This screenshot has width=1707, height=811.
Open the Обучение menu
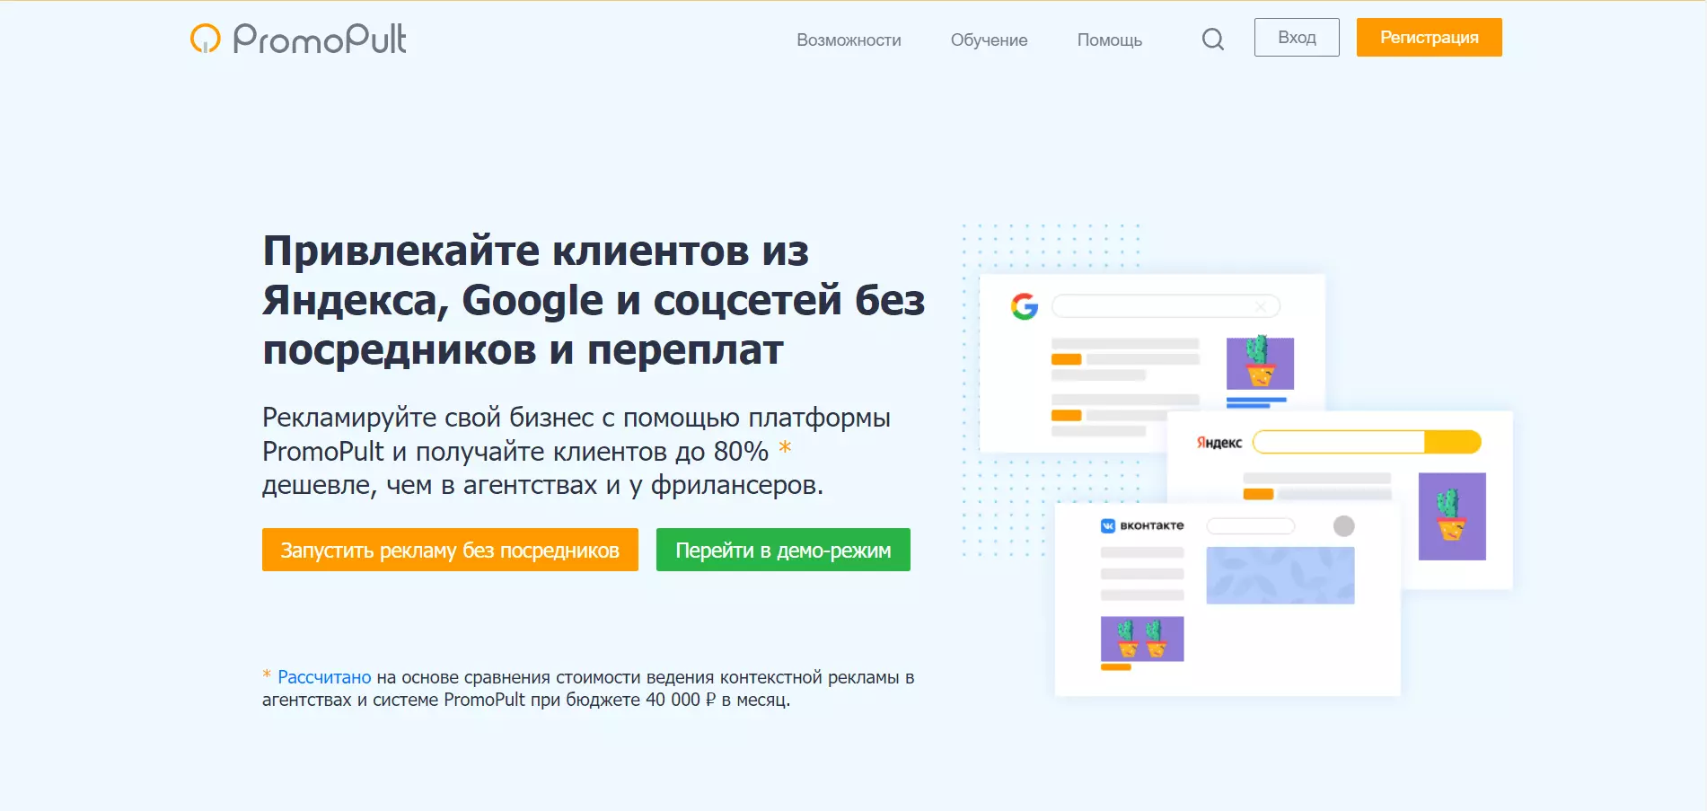[989, 40]
